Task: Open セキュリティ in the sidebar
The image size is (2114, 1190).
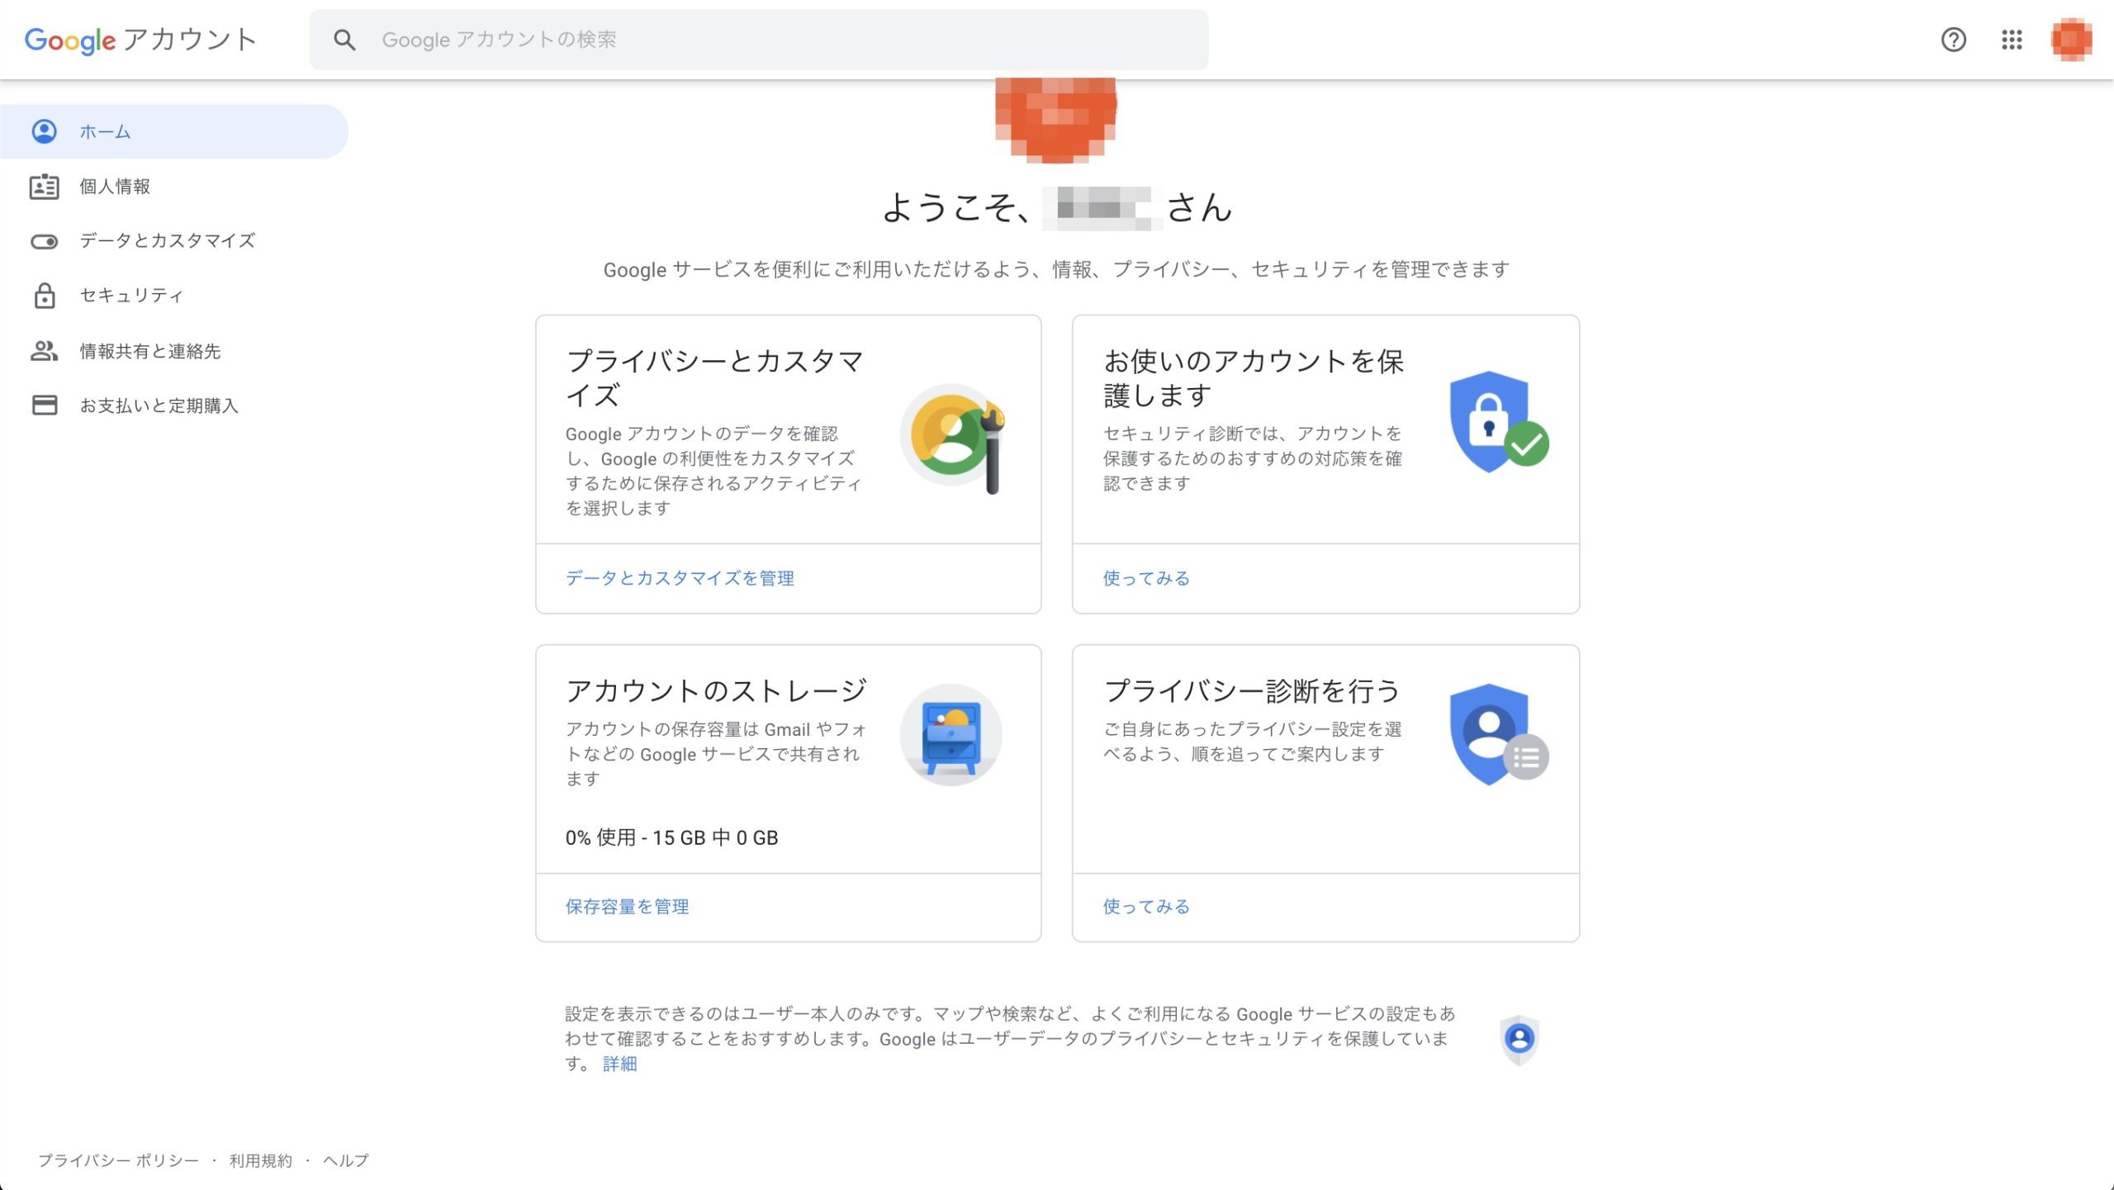Action: (174, 296)
